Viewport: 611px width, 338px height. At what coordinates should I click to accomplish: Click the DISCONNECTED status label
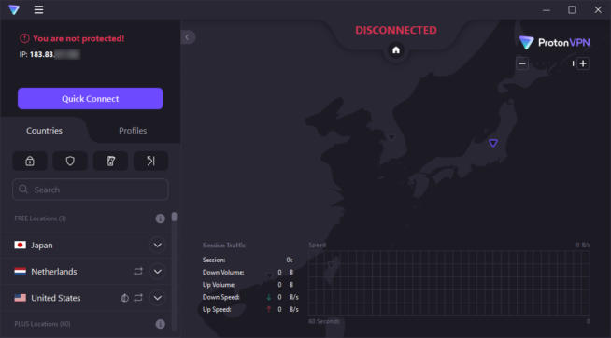point(396,31)
